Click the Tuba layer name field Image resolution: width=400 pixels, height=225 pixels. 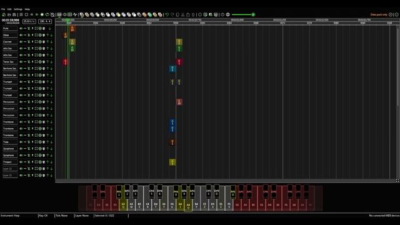tap(10, 142)
